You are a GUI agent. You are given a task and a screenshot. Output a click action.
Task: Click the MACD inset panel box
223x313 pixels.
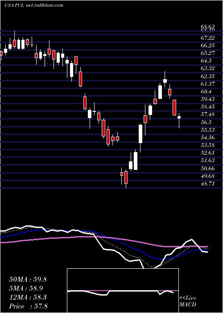pos(123,291)
